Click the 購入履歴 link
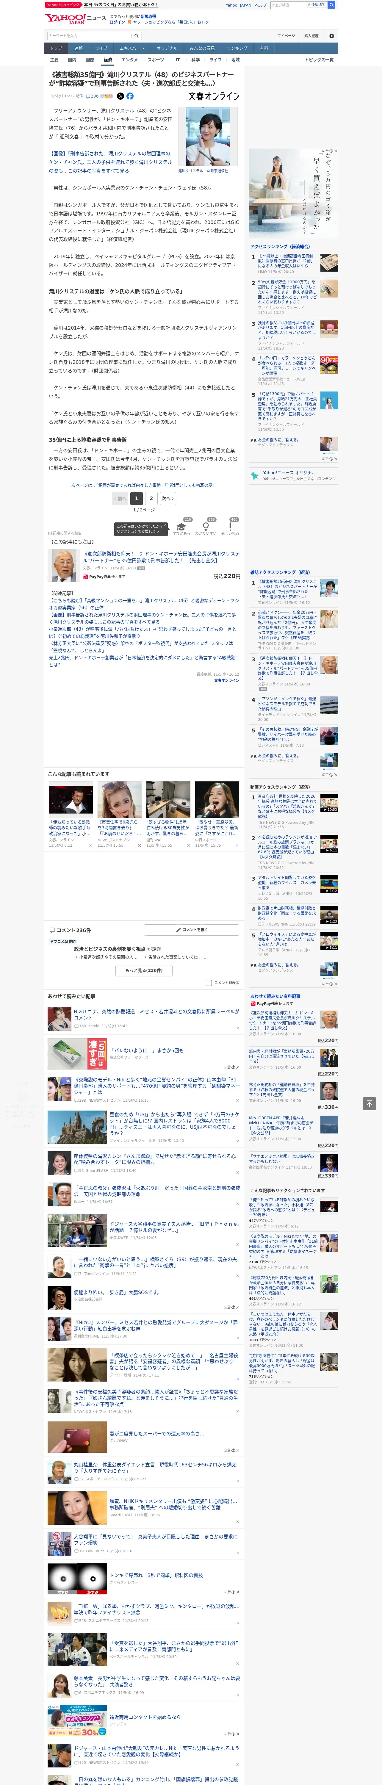 pyautogui.click(x=311, y=35)
